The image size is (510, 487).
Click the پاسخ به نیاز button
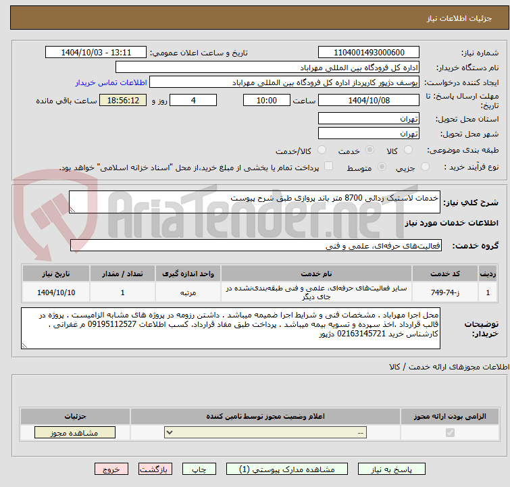coord(391,469)
